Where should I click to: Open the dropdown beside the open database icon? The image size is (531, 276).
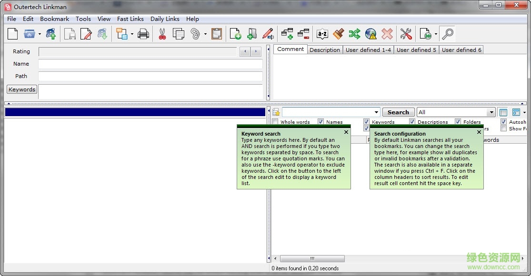point(40,34)
